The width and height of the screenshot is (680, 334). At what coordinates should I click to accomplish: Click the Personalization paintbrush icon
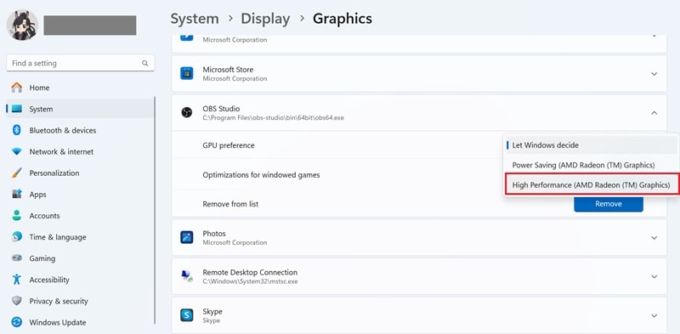click(16, 173)
